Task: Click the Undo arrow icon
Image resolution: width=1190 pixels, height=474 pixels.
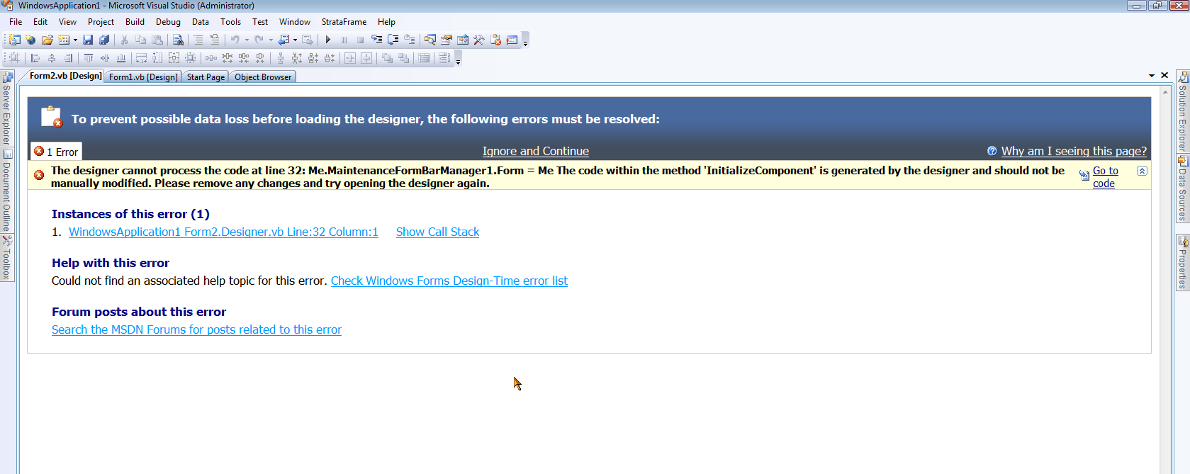Action: click(235, 40)
